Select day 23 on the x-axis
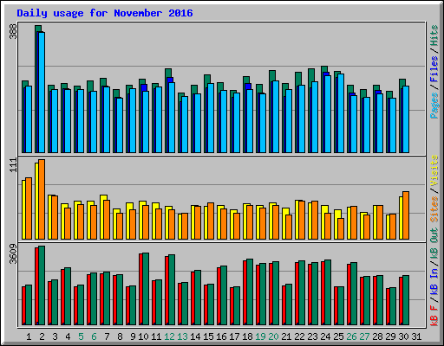 coord(312,336)
